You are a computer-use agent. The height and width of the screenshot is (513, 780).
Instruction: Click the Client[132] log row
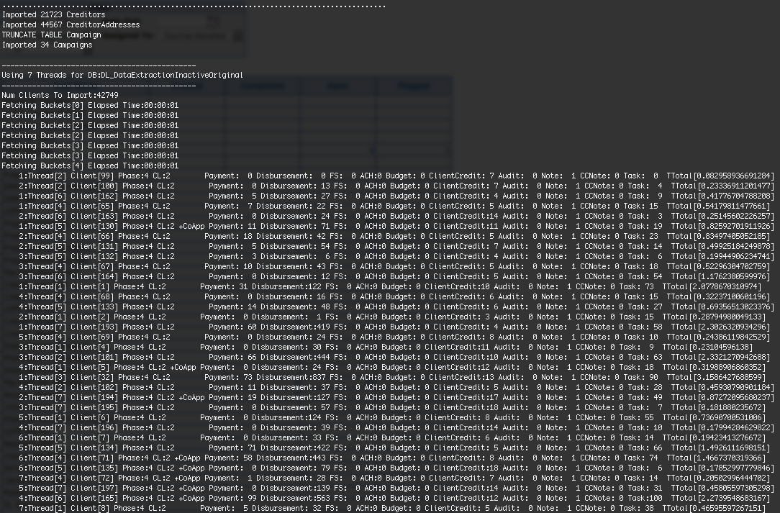(x=397, y=256)
